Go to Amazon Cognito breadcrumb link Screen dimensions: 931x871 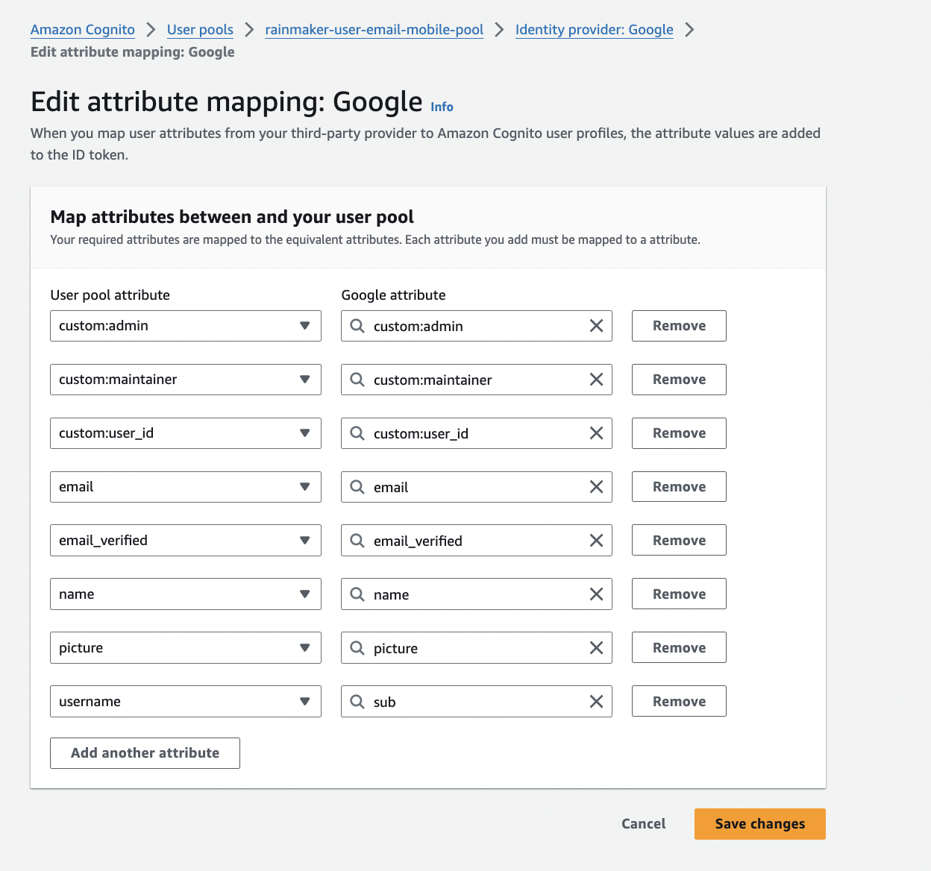[83, 30]
